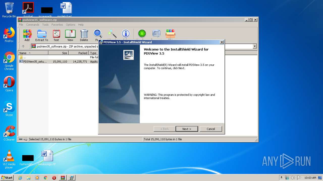Open the Options menu
The image size is (323, 181).
[71, 25]
